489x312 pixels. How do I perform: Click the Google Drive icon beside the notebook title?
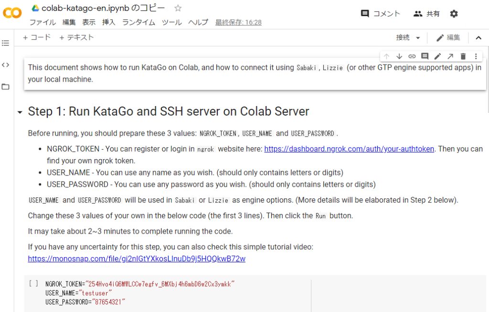coord(35,8)
